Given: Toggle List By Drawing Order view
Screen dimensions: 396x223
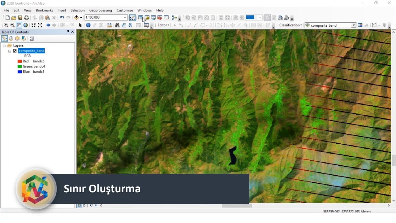Looking at the screenshot, I should 5,38.
